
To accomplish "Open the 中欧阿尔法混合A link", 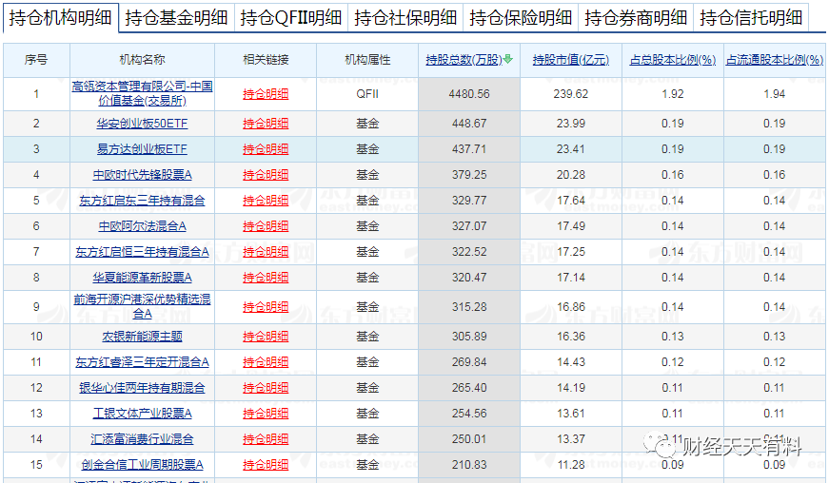I will (142, 226).
